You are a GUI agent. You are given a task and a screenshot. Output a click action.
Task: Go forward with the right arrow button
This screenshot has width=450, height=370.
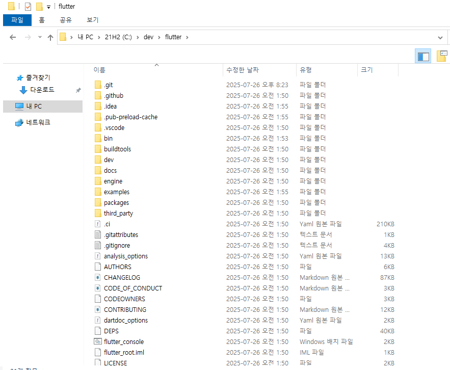coord(28,37)
